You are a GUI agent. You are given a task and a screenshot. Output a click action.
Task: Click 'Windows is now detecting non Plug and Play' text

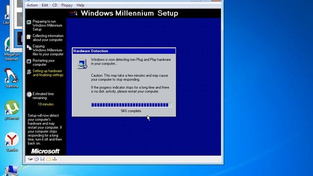coord(131,62)
